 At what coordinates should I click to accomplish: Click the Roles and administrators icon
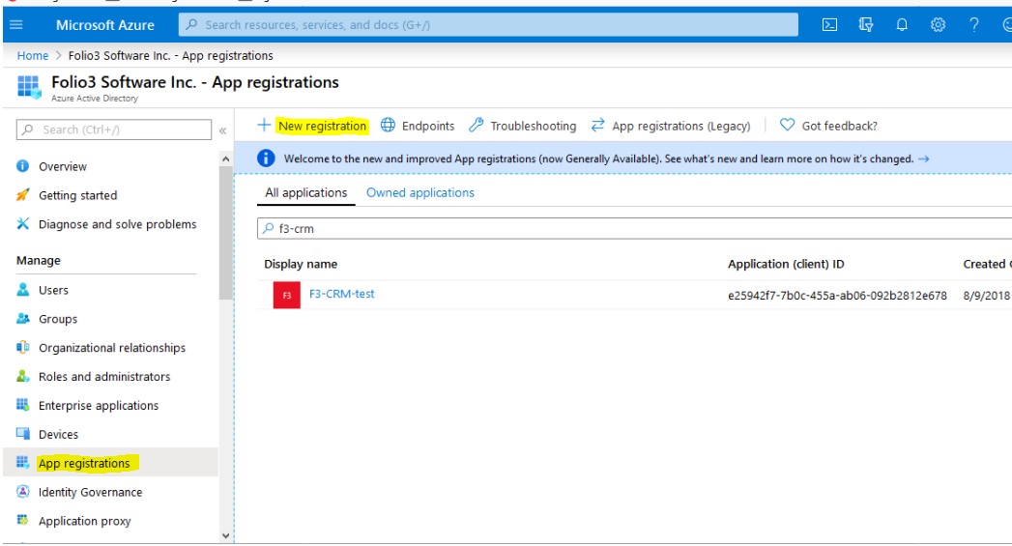click(x=22, y=376)
